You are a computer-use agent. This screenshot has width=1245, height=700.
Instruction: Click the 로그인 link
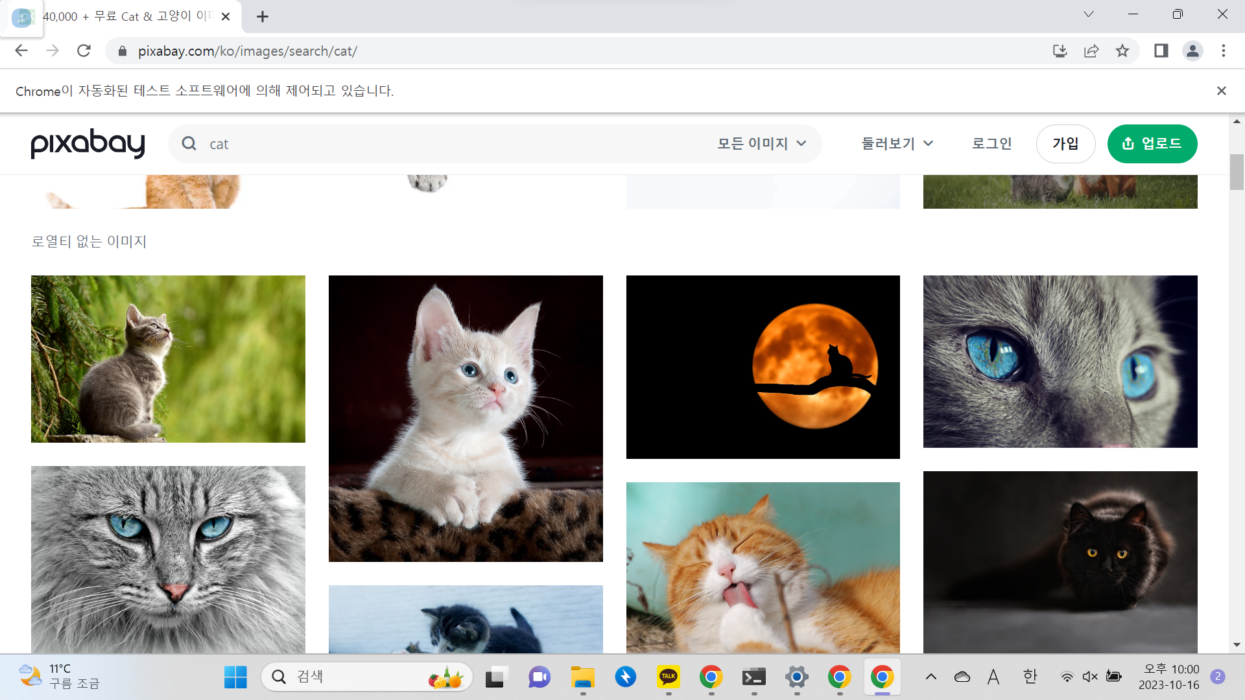click(991, 143)
